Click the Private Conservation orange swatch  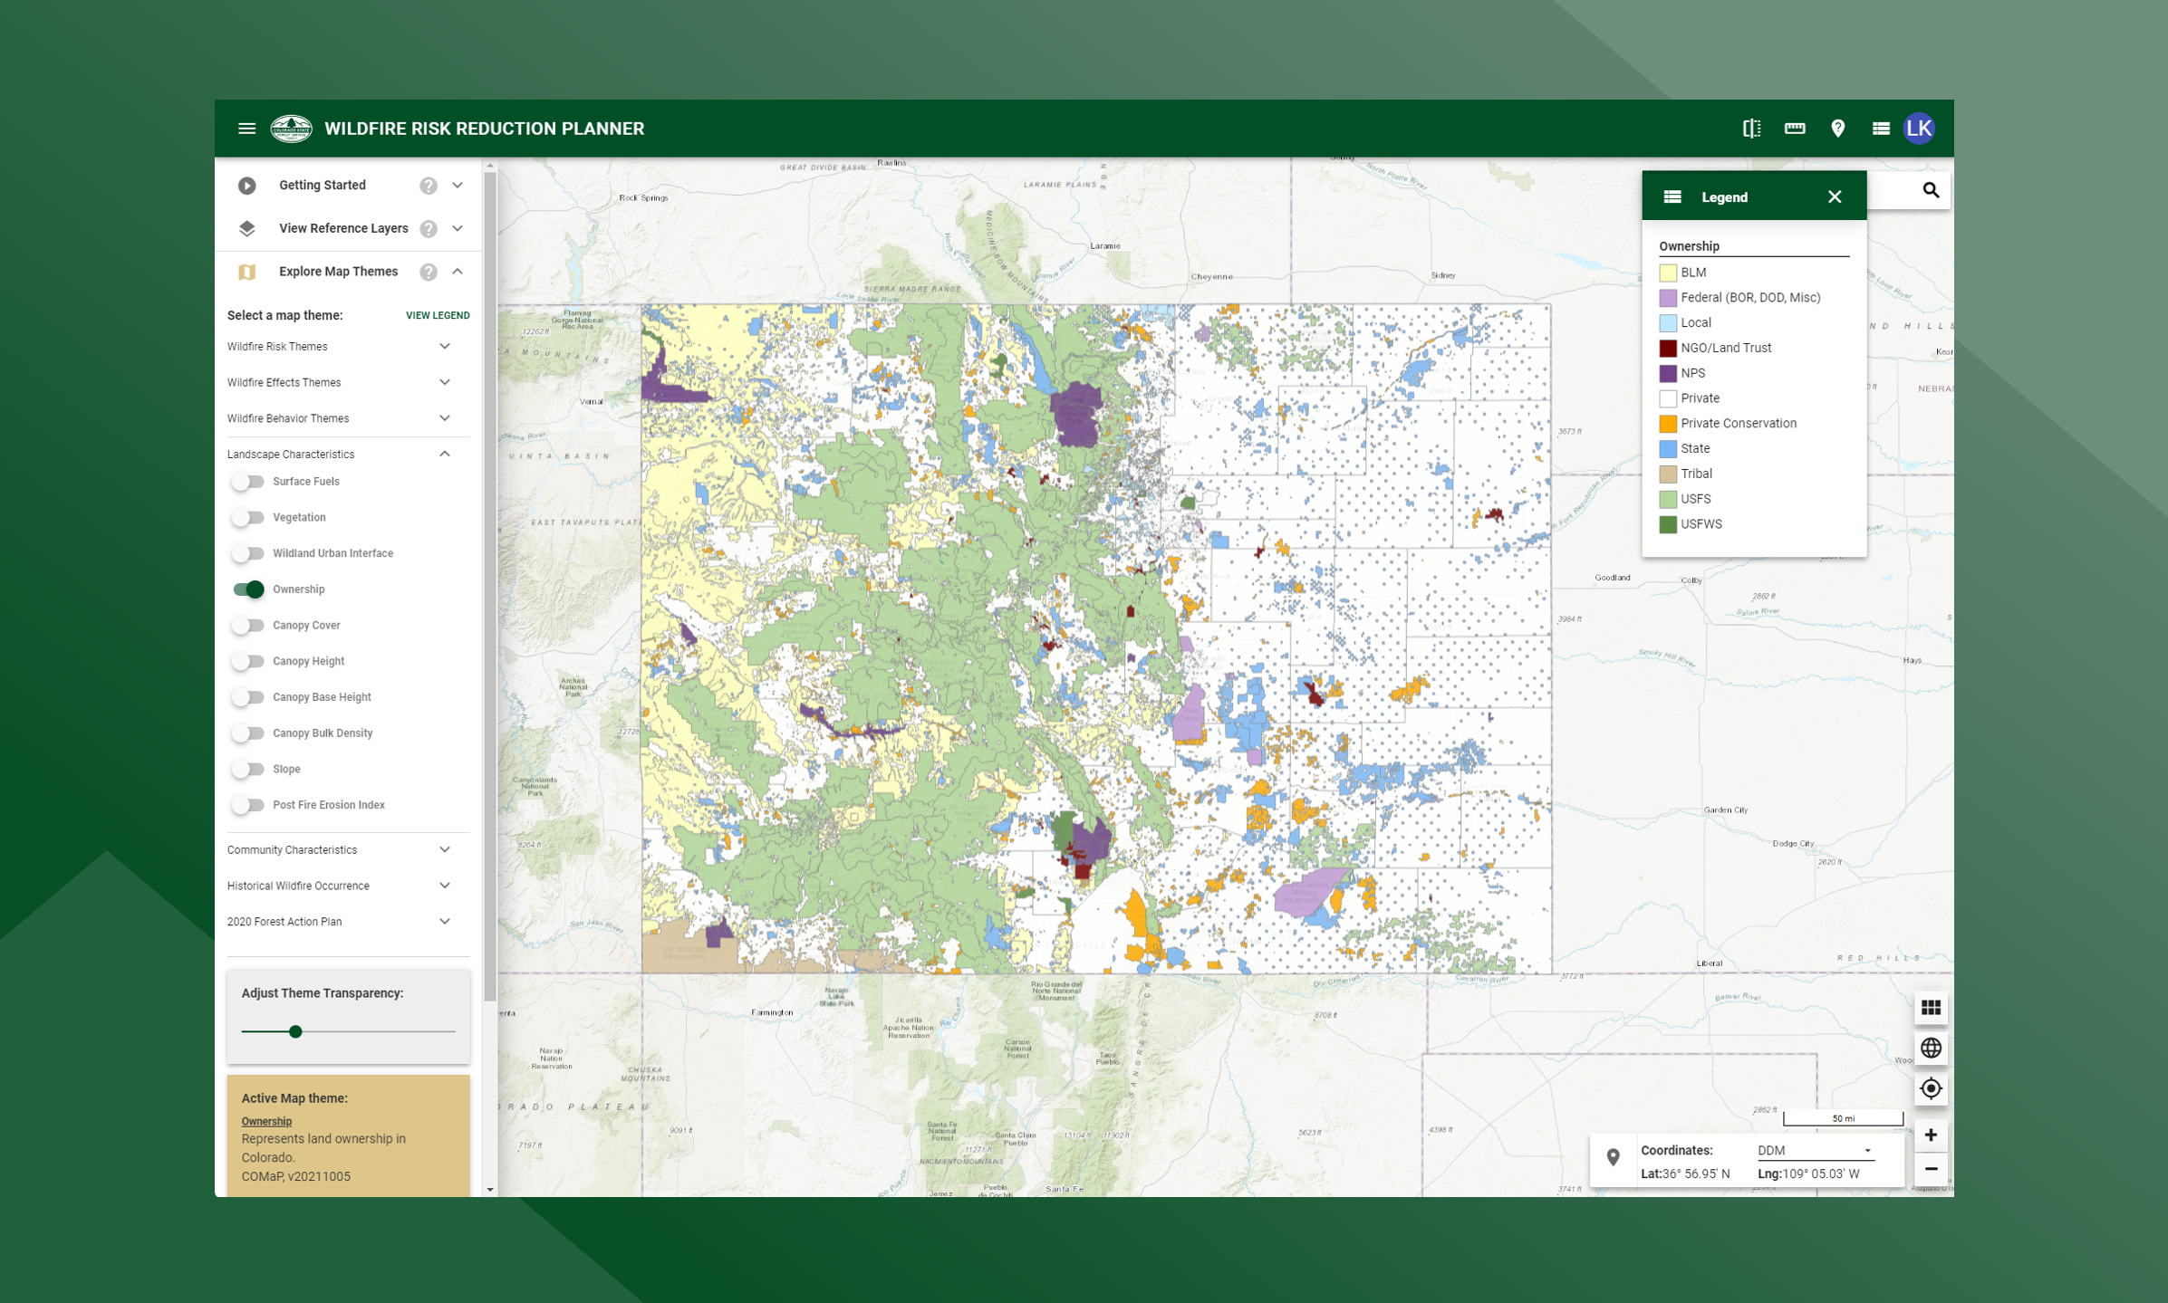[1668, 424]
